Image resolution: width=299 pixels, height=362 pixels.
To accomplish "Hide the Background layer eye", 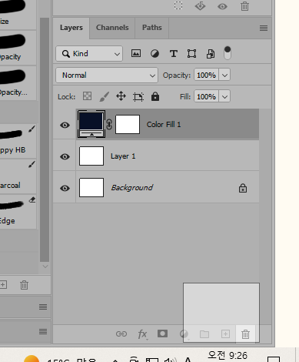I will [x=65, y=188].
